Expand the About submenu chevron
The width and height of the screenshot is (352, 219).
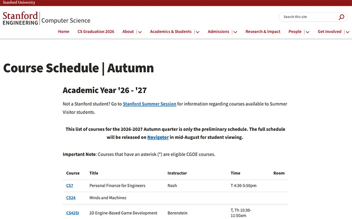(140, 32)
